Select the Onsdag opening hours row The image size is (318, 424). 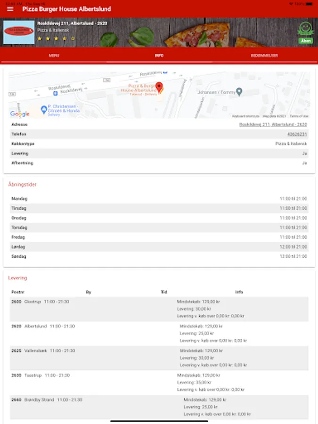click(159, 218)
